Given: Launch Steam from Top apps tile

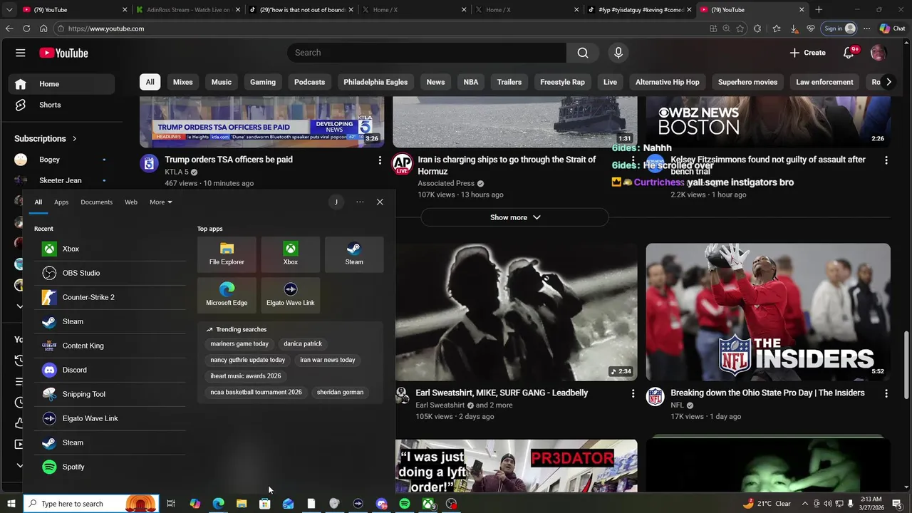Looking at the screenshot, I should [354, 254].
